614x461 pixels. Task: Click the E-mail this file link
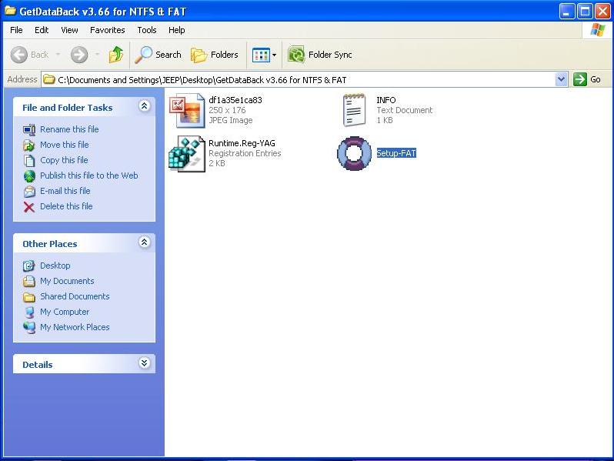pos(65,191)
